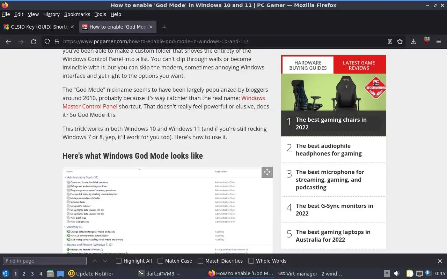Open 'The best audiophile headphones for gaming'
Image resolution: width=447 pixels, height=279 pixels.
click(329, 150)
